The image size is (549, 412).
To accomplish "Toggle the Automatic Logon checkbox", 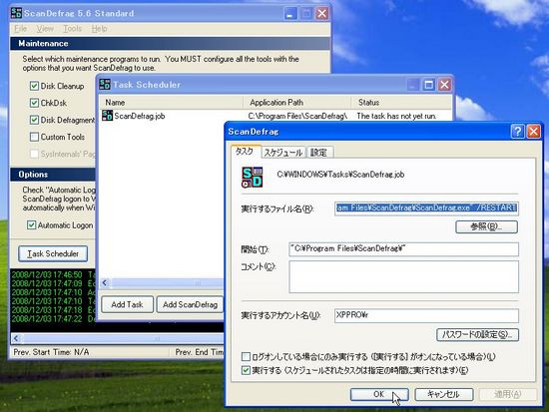I will pyautogui.click(x=32, y=225).
